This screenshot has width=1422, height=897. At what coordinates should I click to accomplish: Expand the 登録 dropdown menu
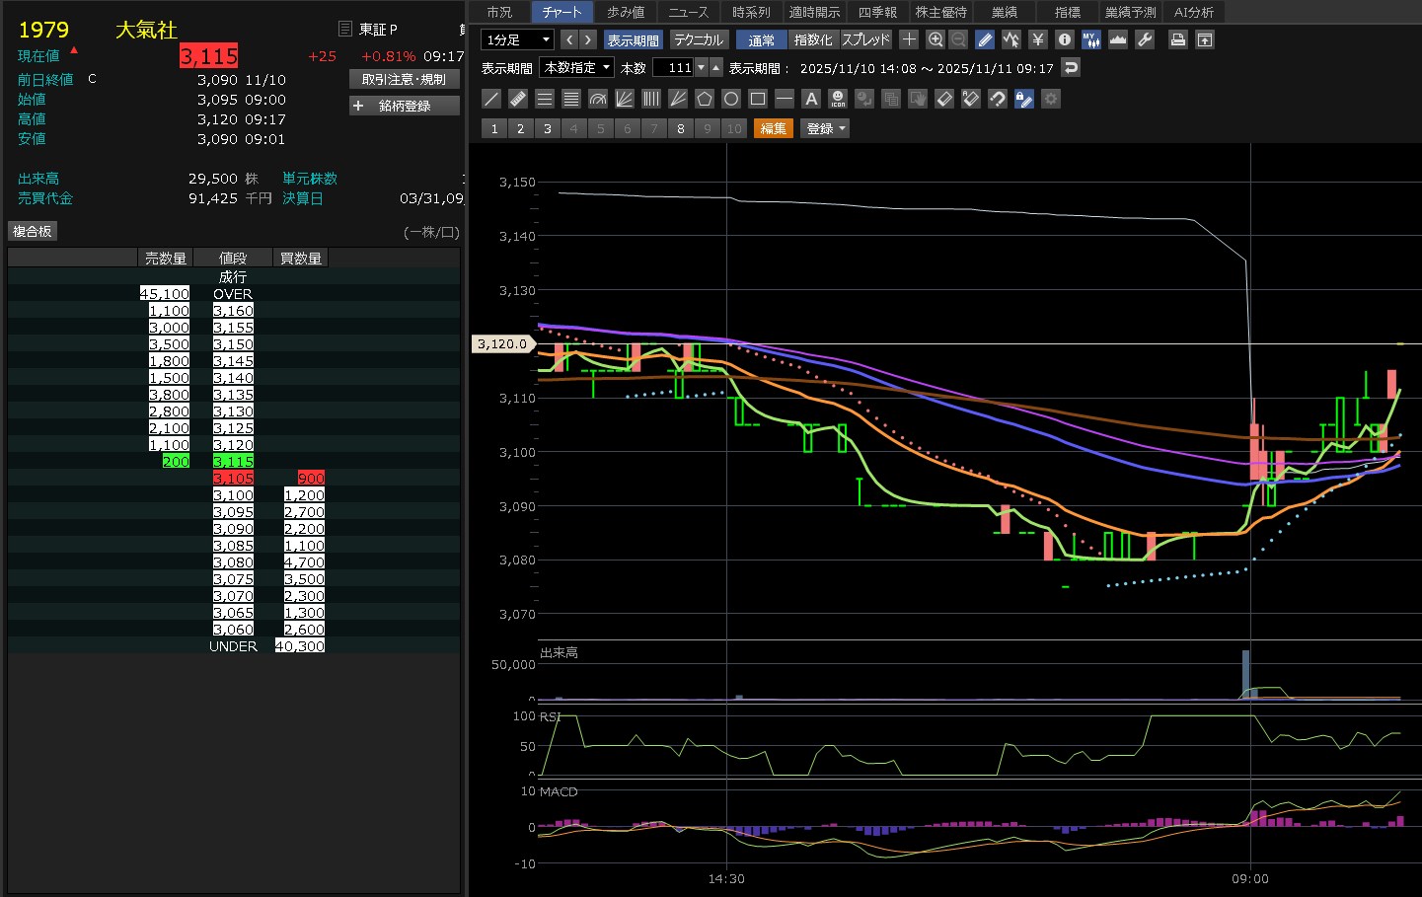pyautogui.click(x=825, y=128)
